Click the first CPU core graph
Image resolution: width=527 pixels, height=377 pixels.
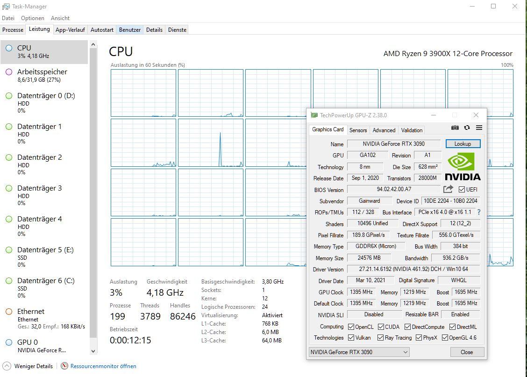click(x=143, y=93)
